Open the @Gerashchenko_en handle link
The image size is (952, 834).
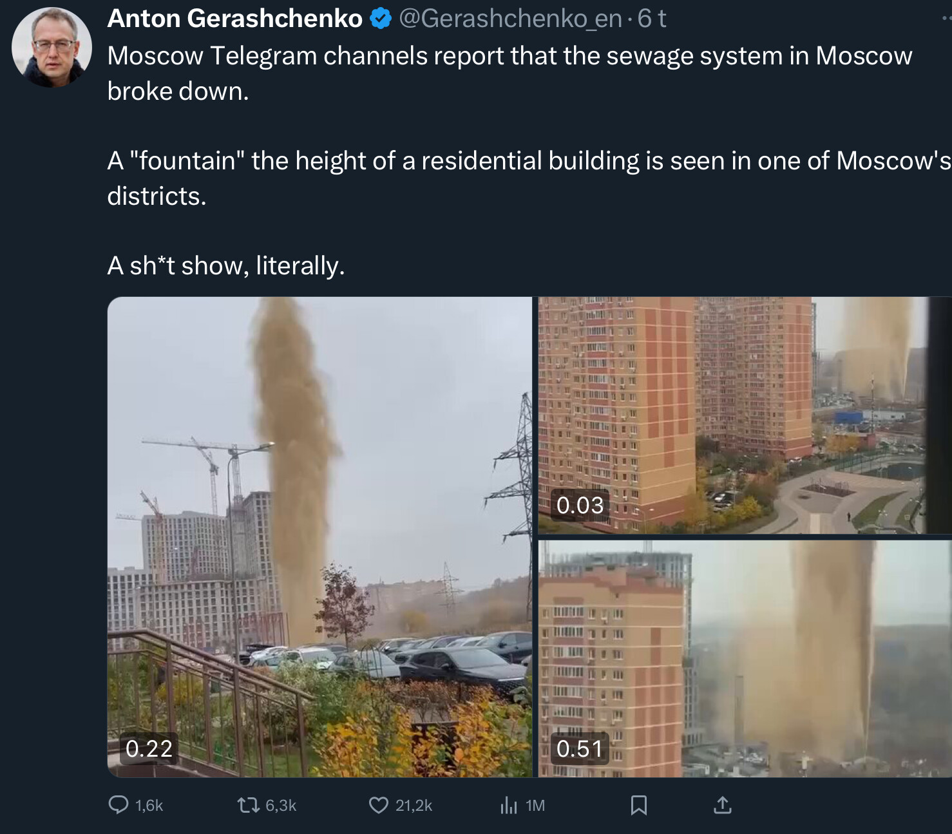(510, 19)
